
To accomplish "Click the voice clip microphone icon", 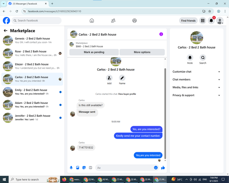I will [71, 168].
